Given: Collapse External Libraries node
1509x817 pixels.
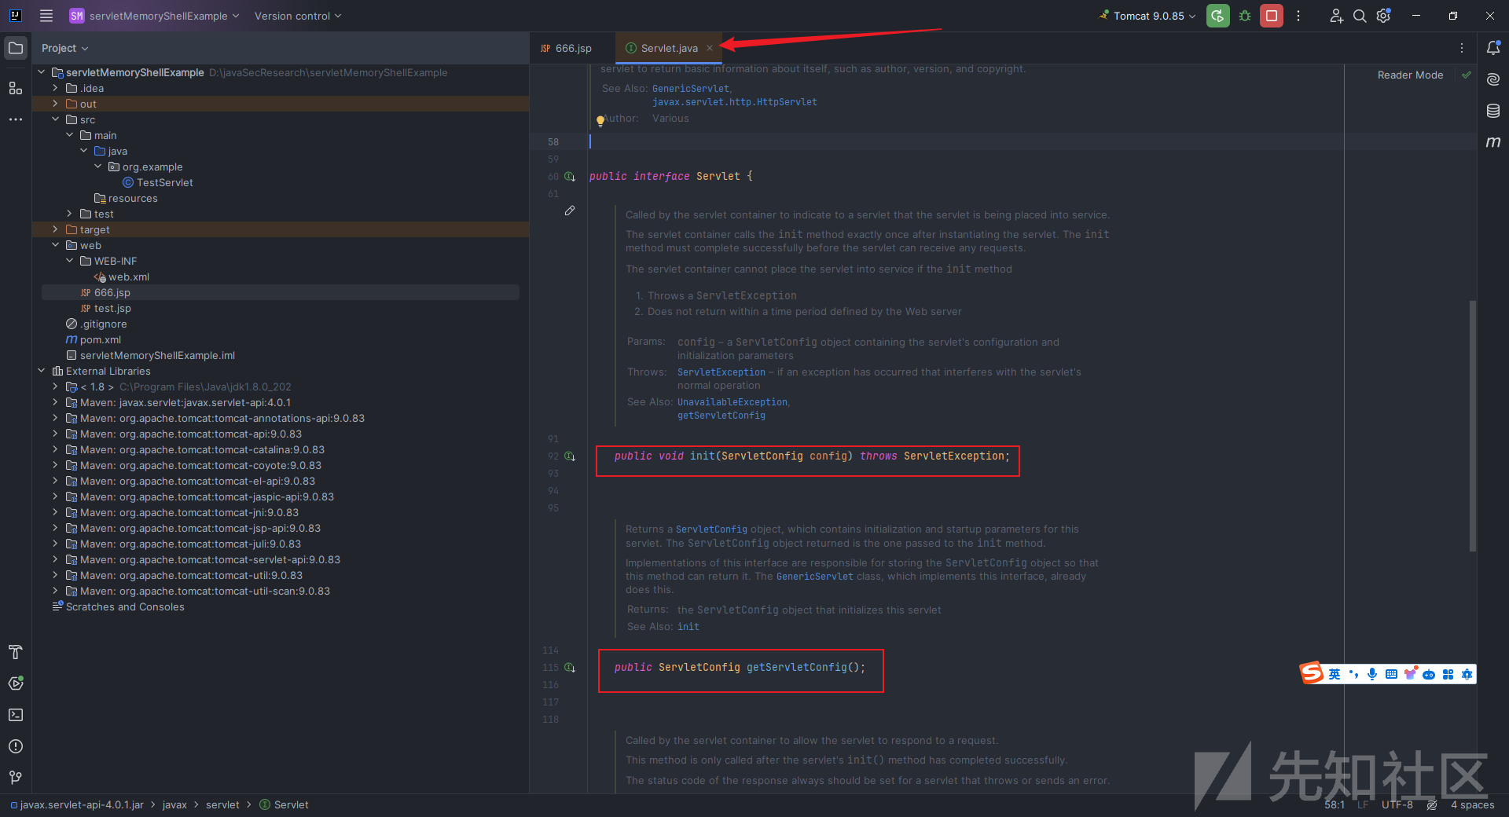Looking at the screenshot, I should (x=41, y=371).
